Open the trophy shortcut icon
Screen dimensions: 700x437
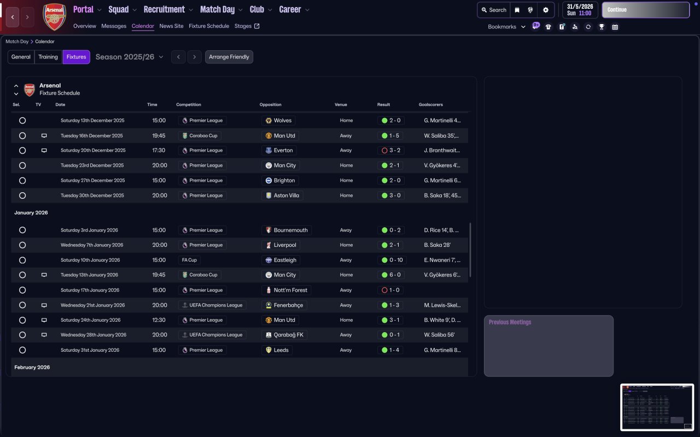point(602,27)
